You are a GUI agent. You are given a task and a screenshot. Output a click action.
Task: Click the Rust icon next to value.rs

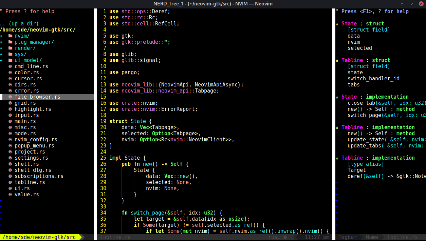[10, 195]
